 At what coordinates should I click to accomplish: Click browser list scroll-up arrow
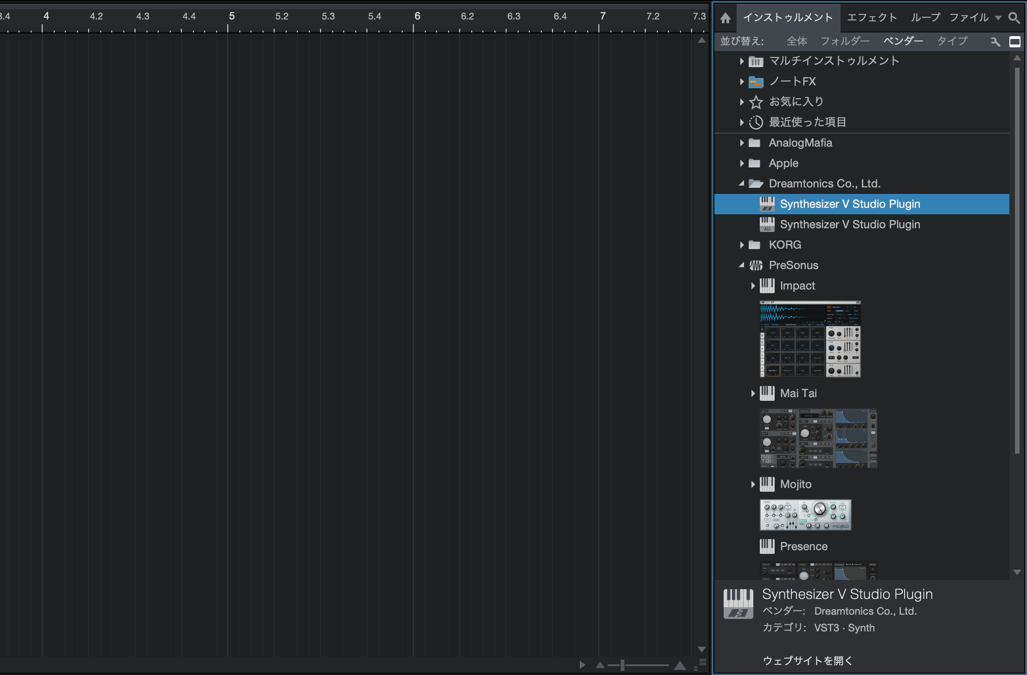coord(1017,58)
